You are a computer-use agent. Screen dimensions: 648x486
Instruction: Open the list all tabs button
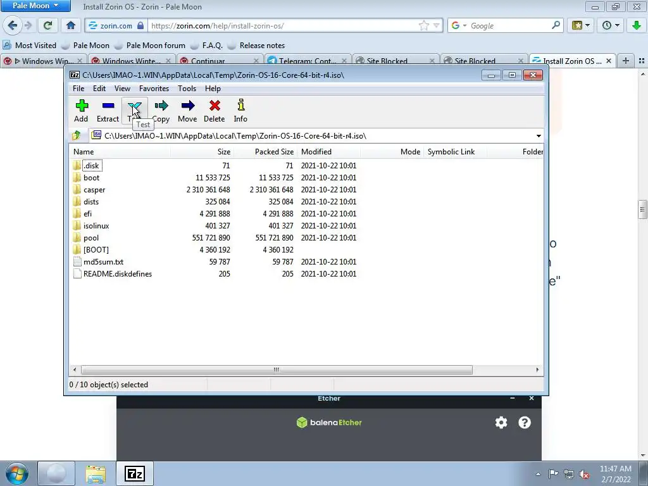tap(642, 61)
